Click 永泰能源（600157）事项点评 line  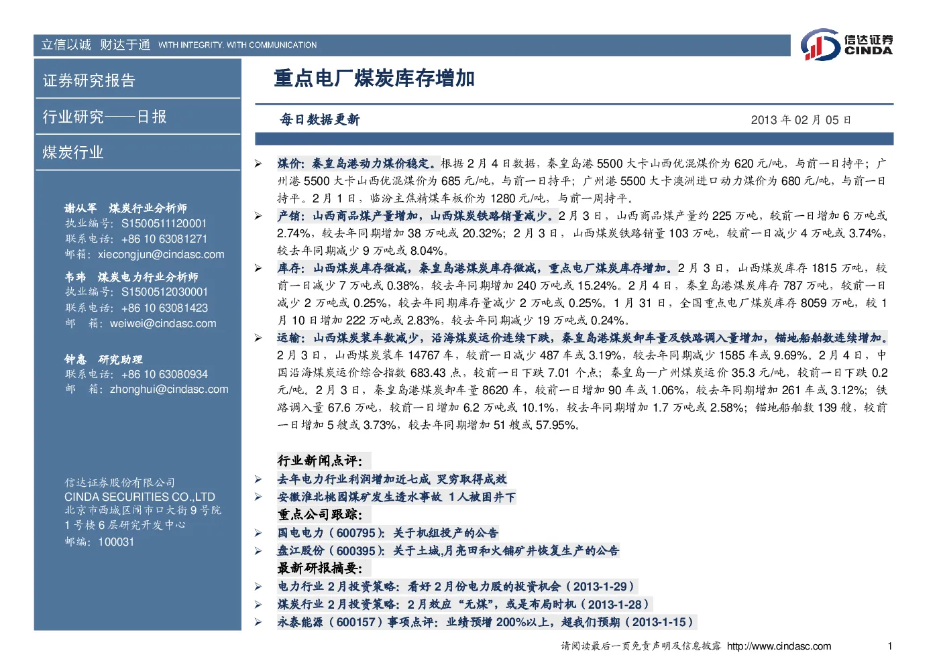tap(486, 623)
